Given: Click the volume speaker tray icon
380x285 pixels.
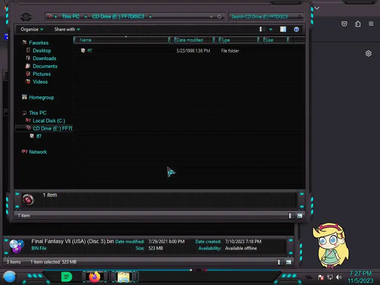Looking at the screenshot, I should pyautogui.click(x=338, y=277).
